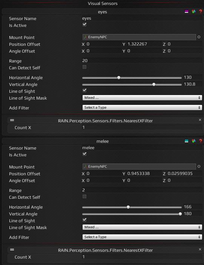
Task: Open help for the eyes sensor
Action: [x=201, y=11]
